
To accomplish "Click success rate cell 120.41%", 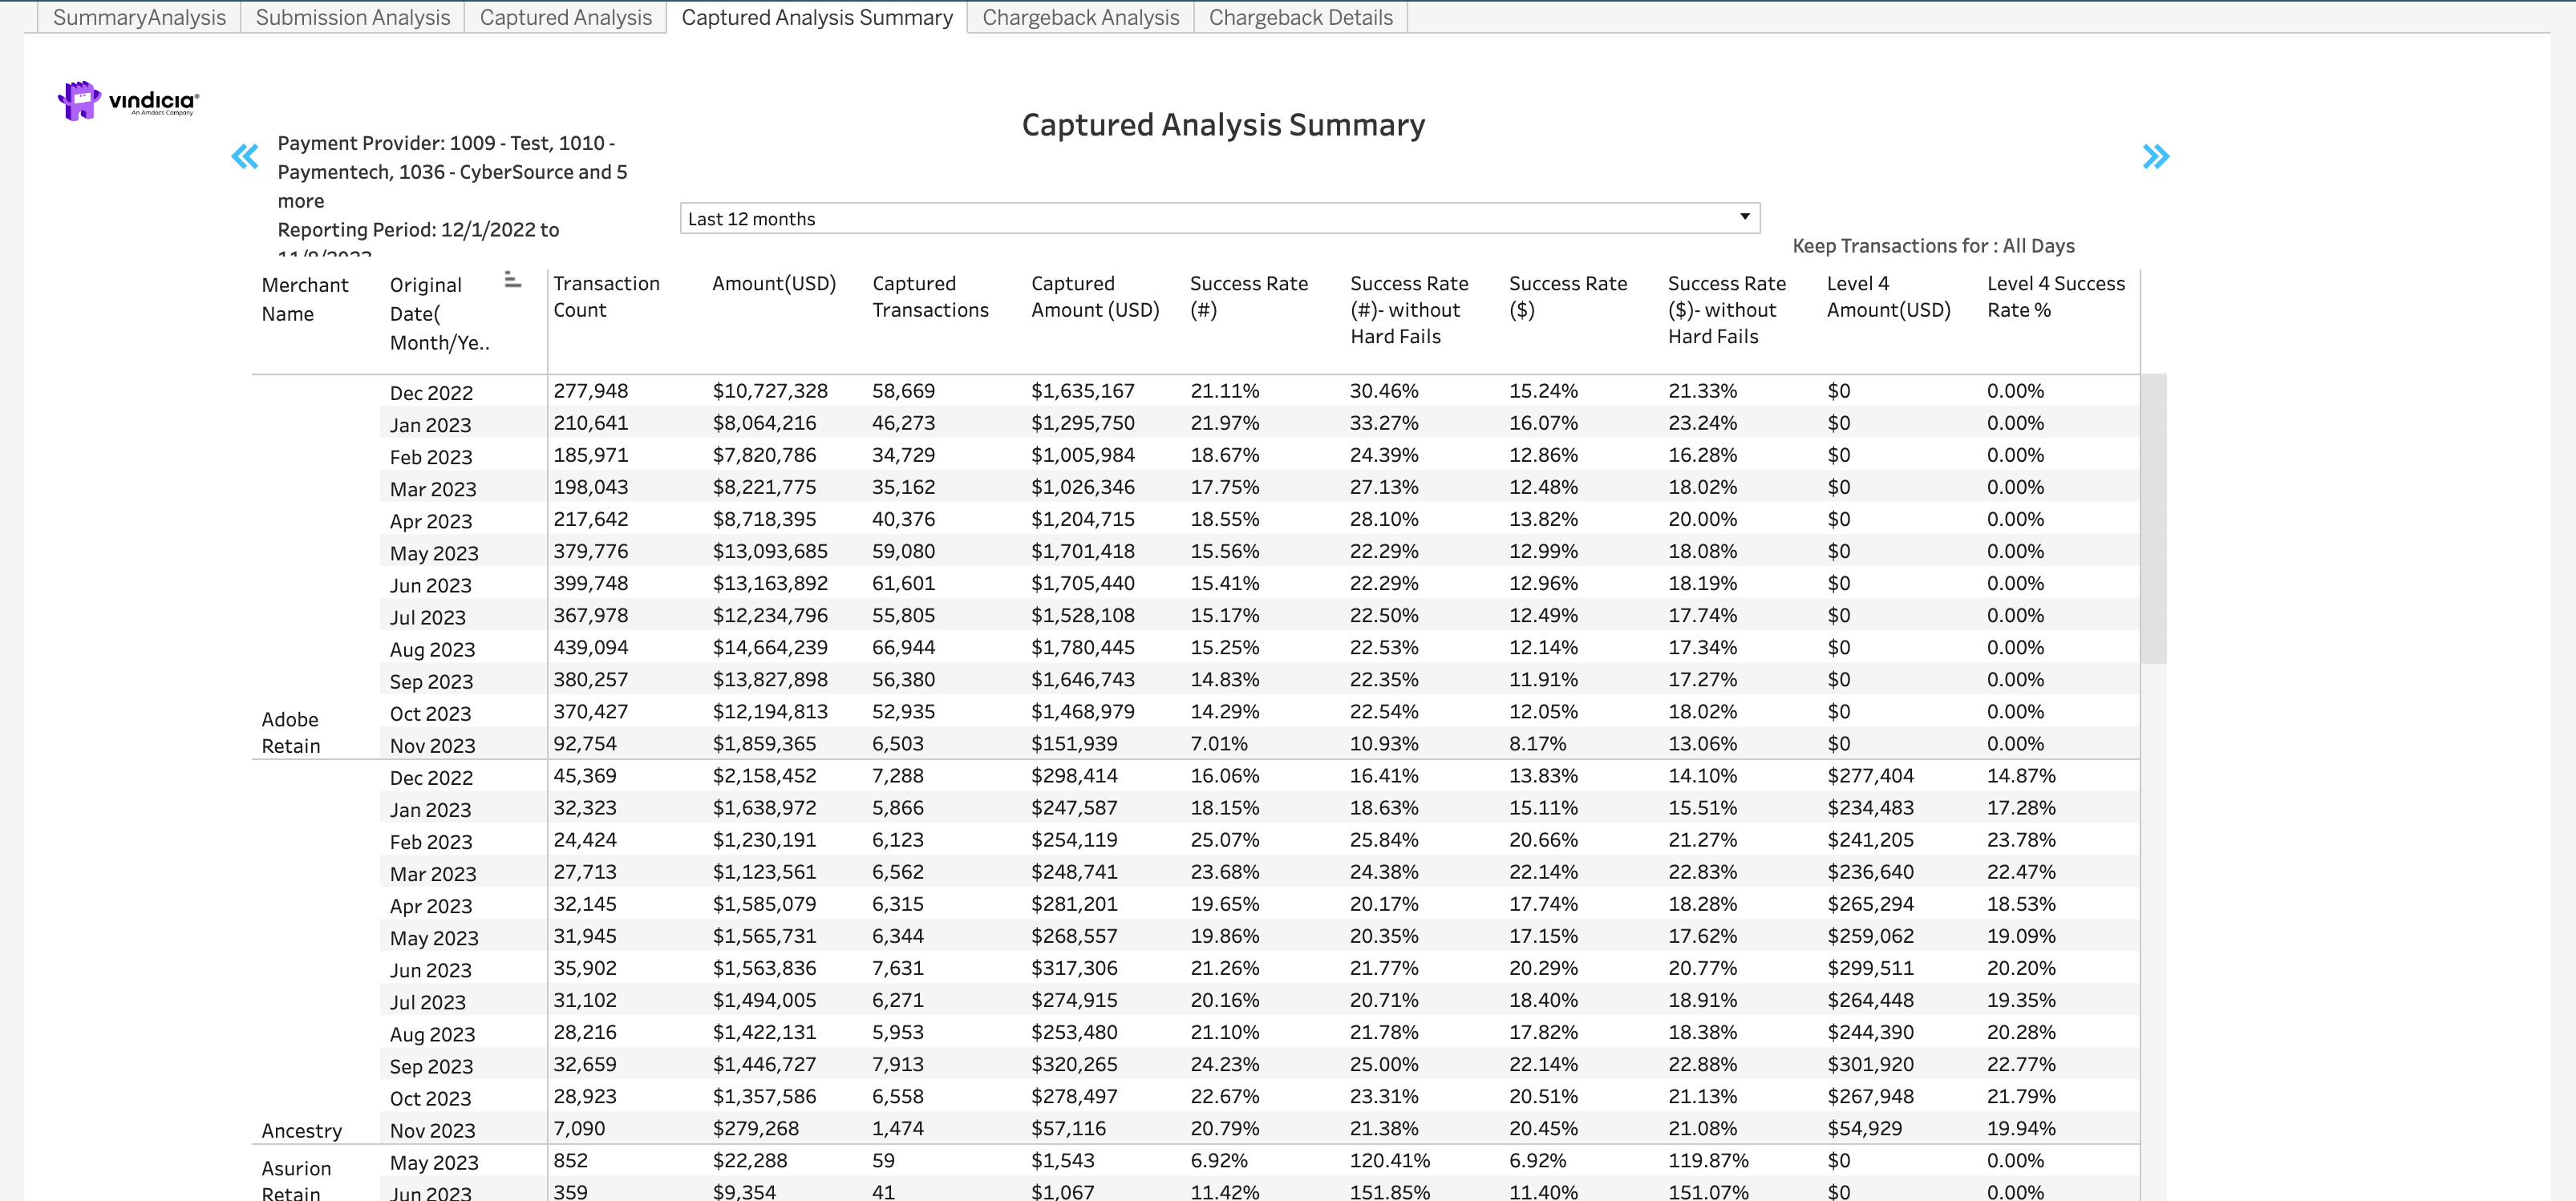I will [x=1390, y=1160].
